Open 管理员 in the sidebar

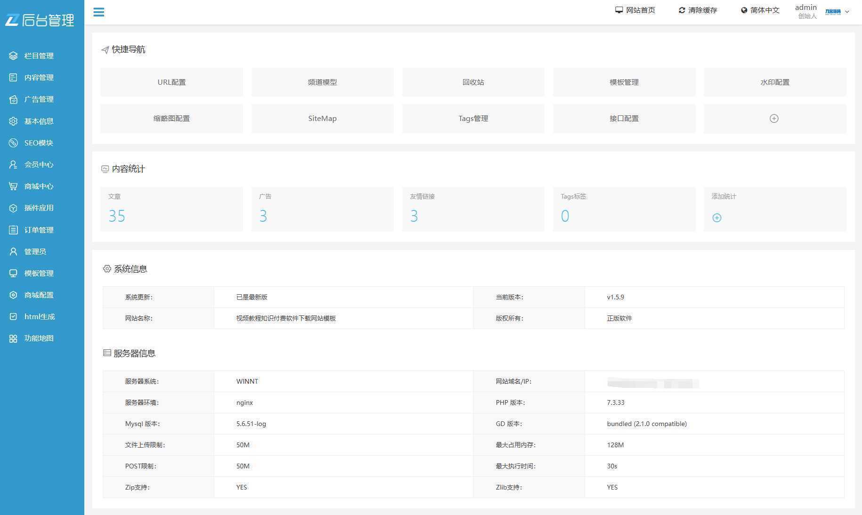[35, 251]
